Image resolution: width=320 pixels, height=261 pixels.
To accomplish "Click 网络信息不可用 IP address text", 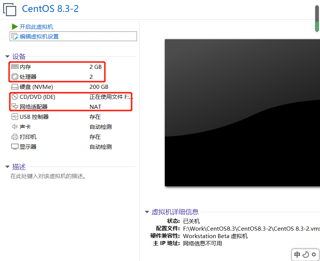I will 202,243.
